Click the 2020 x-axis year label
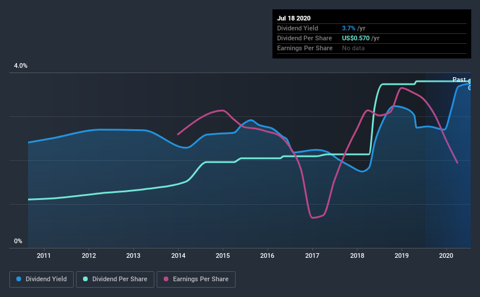Image resolution: width=480 pixels, height=297 pixels. 446,255
